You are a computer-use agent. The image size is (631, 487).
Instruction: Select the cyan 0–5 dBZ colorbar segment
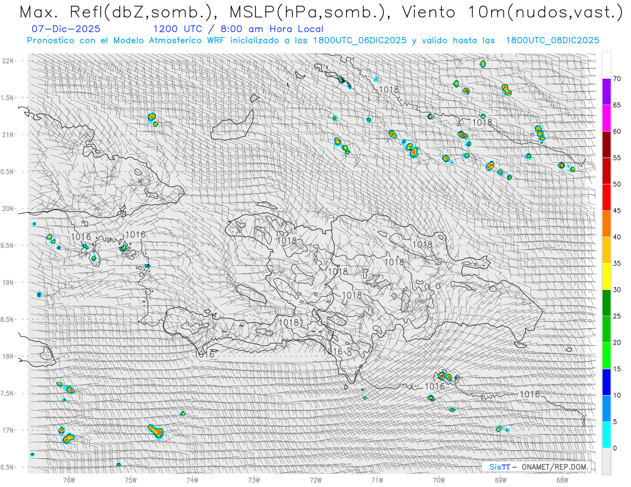(x=606, y=434)
